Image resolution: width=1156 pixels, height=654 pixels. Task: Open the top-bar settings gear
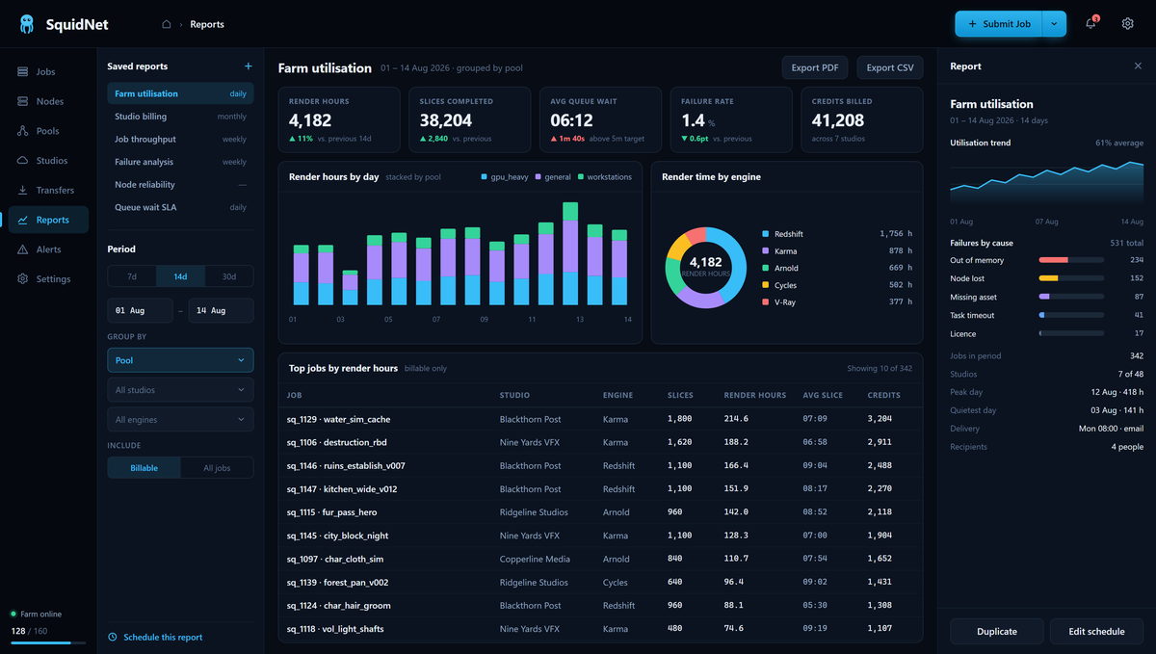(x=1127, y=24)
